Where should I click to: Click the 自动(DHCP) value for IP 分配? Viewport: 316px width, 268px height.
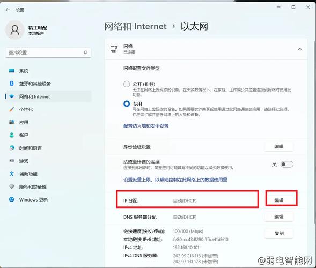185,201
